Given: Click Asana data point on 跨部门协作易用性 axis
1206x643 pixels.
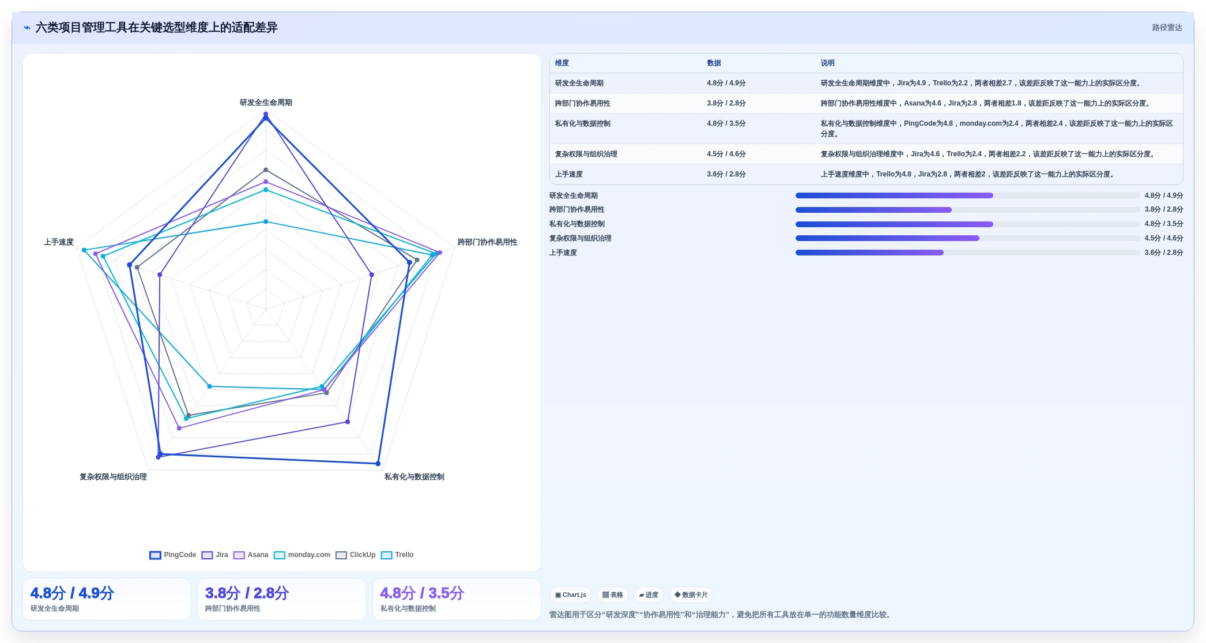Looking at the screenshot, I should click(440, 253).
